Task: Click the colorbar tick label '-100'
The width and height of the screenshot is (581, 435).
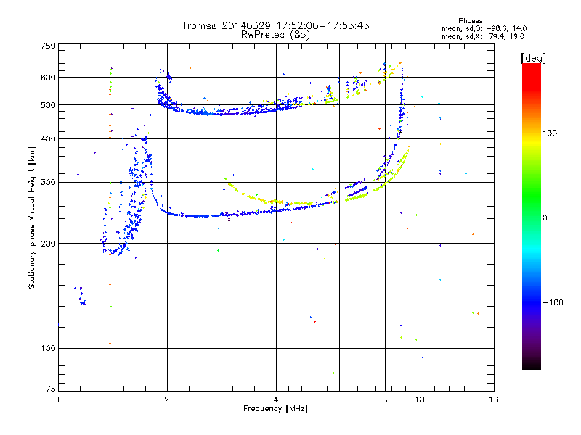Action: pyautogui.click(x=553, y=302)
